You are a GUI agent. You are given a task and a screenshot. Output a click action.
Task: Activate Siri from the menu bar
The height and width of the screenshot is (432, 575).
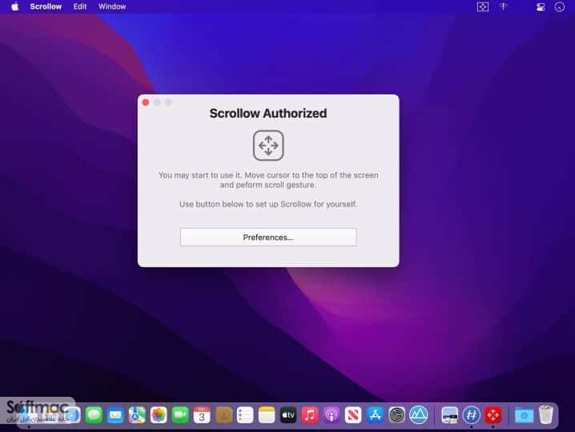coord(559,7)
